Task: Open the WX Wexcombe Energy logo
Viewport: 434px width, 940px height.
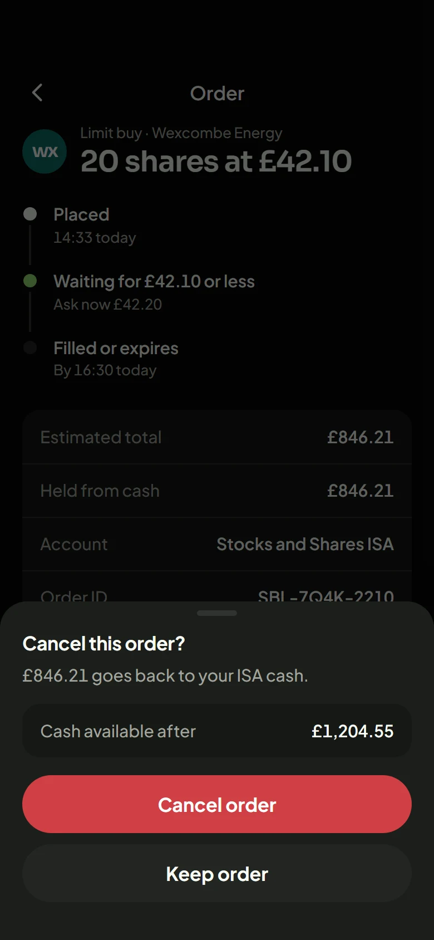Action: coord(45,151)
